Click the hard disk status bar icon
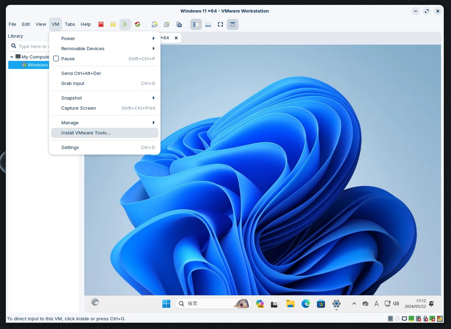The height and width of the screenshot is (329, 451). [x=390, y=318]
